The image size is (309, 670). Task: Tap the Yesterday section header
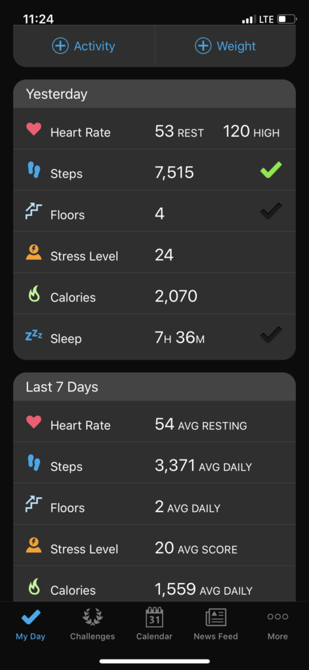[154, 94]
